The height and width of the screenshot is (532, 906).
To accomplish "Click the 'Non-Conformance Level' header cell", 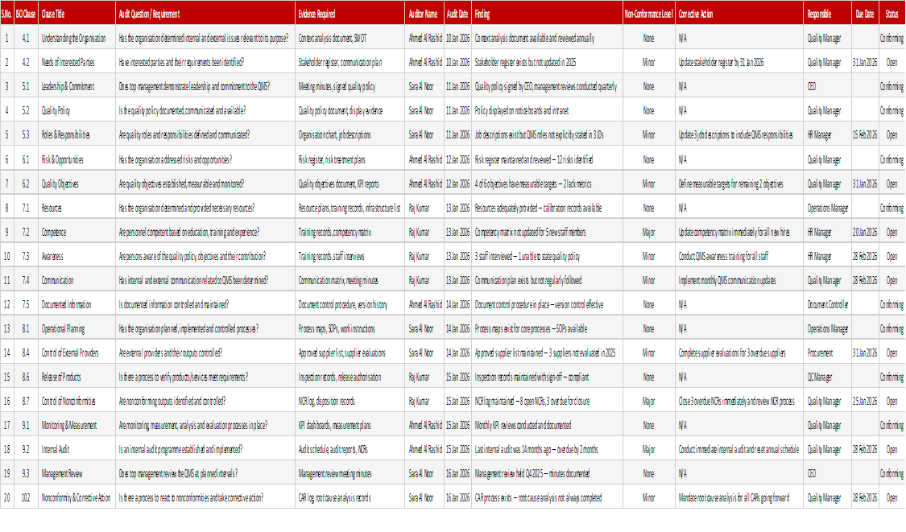I will pos(649,14).
